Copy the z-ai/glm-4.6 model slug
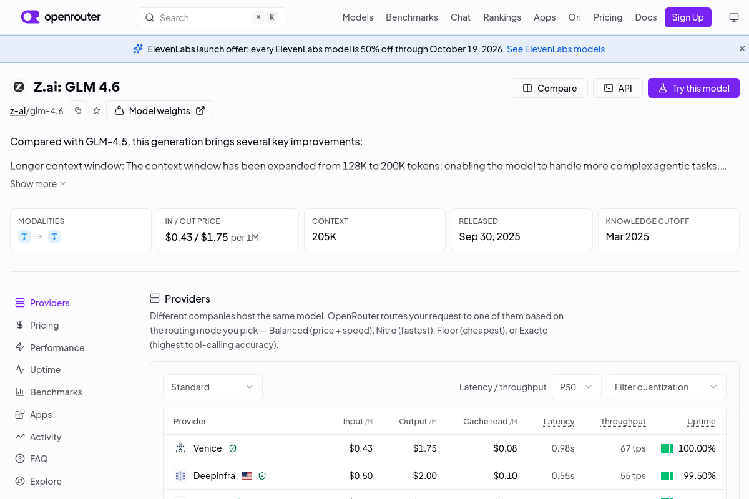Screen dimensions: 749x499 (x=78, y=110)
